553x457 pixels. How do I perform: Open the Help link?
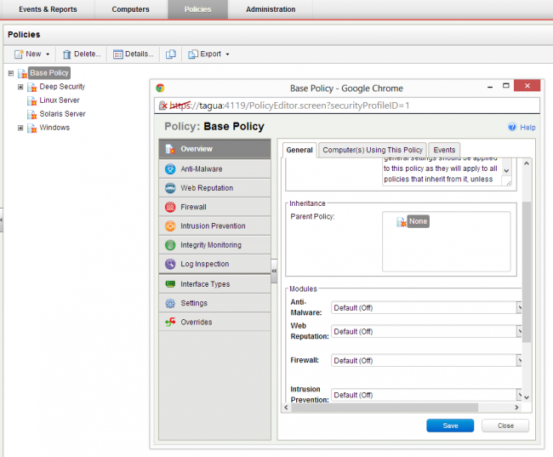tap(522, 127)
